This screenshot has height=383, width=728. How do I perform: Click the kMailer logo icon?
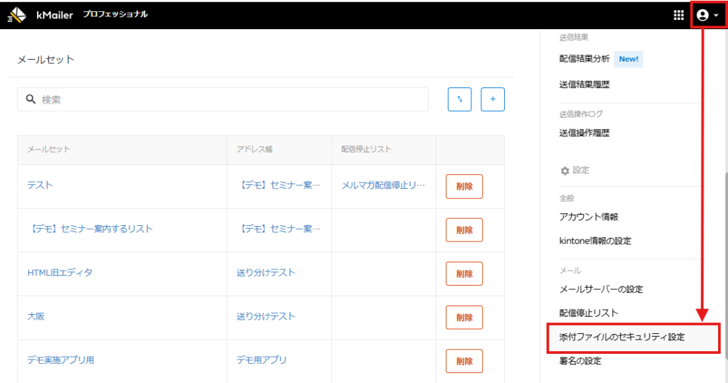17,15
